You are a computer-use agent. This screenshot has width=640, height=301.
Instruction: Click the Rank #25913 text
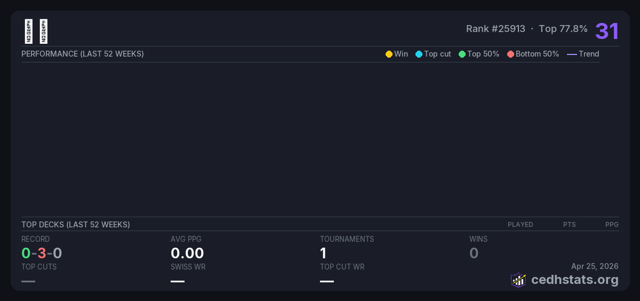(x=495, y=29)
